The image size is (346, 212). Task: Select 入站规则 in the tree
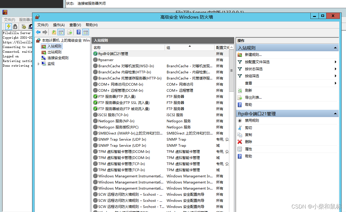tap(55, 46)
